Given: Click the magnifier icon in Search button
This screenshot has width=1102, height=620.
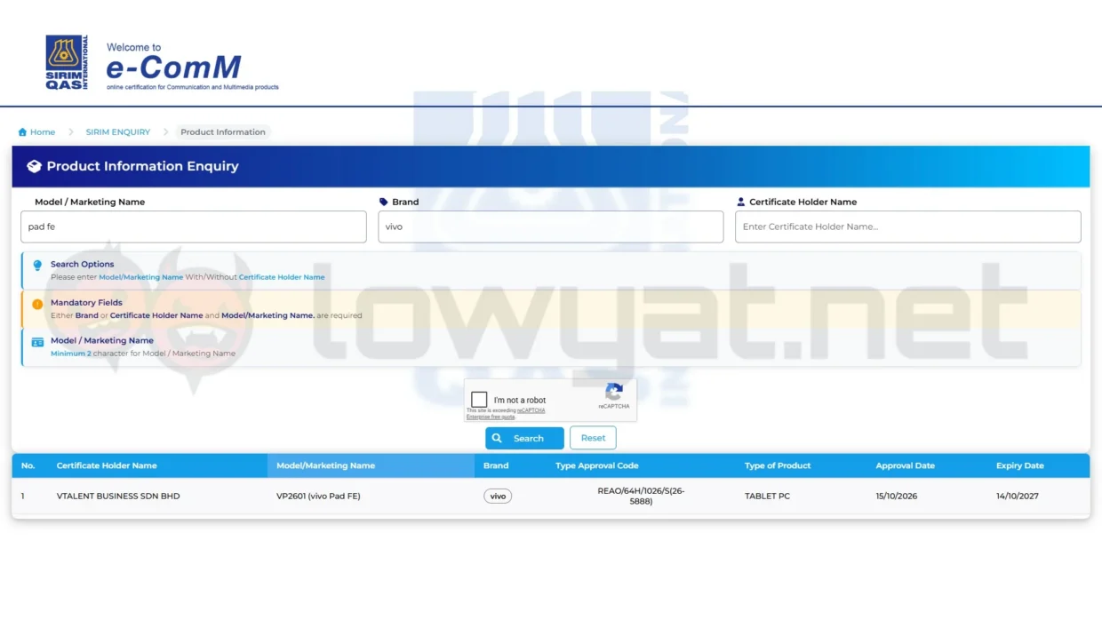Looking at the screenshot, I should click(x=498, y=438).
